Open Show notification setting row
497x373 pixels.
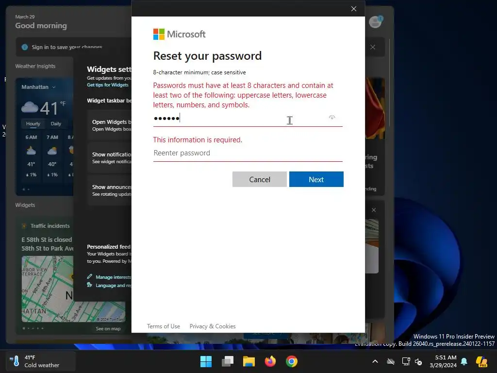pos(110,158)
